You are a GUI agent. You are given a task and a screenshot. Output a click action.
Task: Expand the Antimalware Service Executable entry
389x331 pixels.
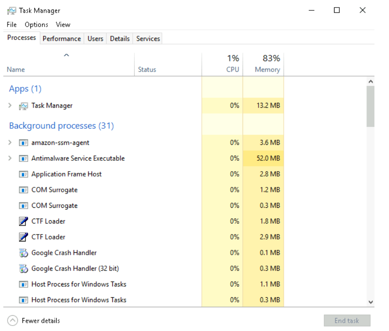10,159
